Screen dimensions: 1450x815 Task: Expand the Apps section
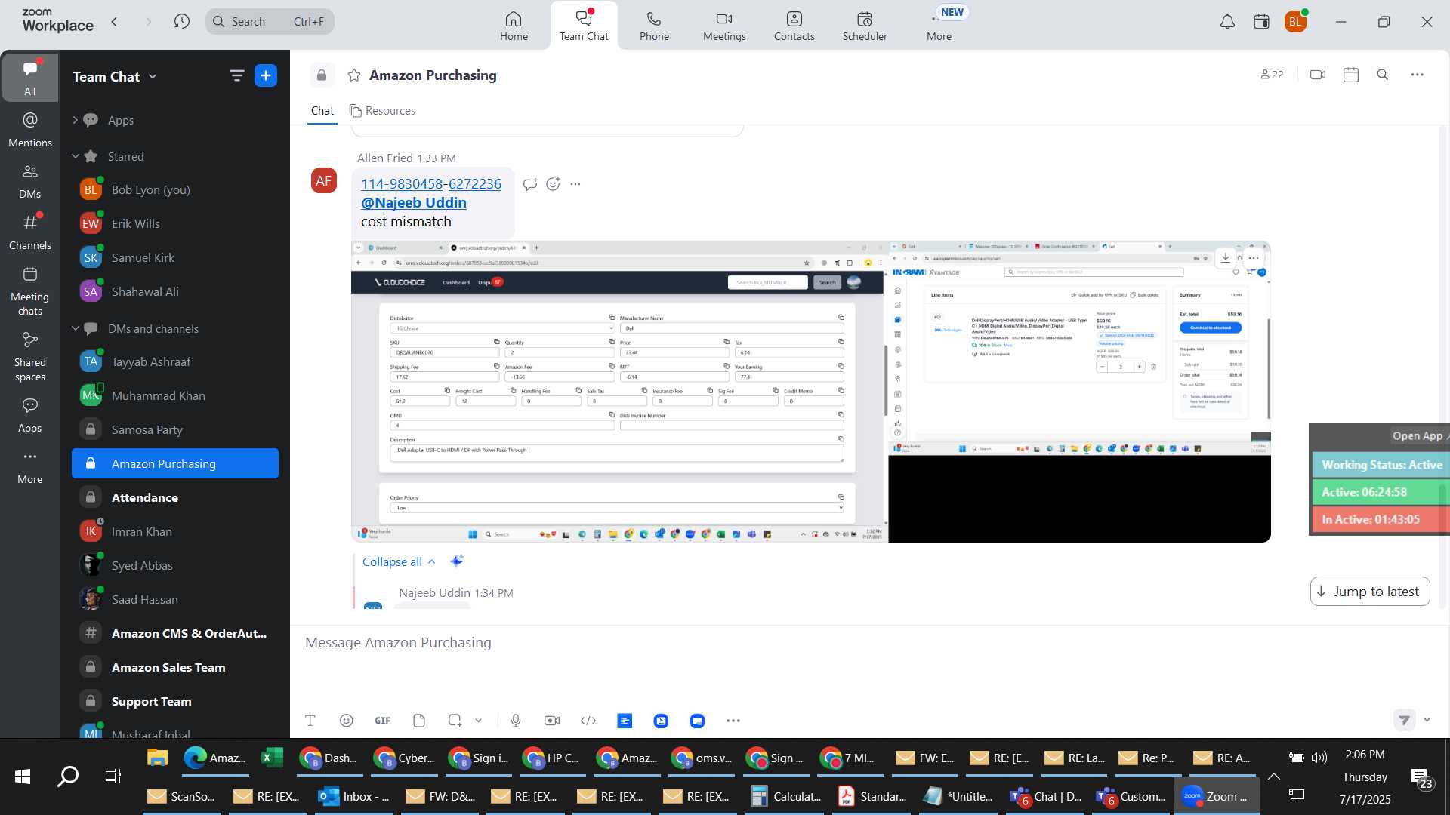75,120
